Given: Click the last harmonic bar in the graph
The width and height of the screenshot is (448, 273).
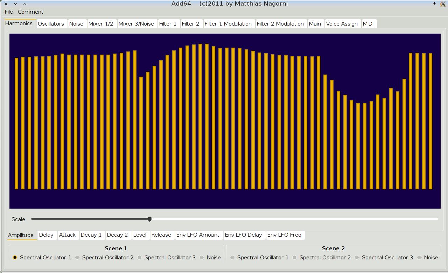Looking at the screenshot, I should [x=430, y=121].
